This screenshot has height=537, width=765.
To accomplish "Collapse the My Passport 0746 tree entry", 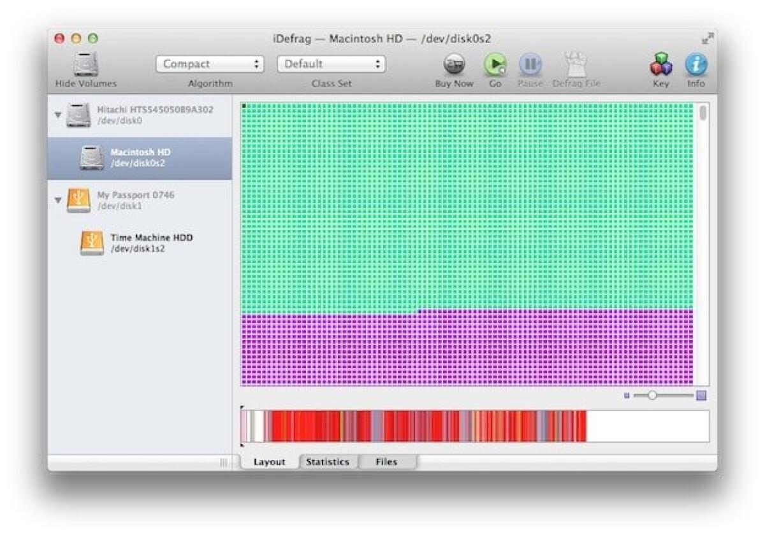I will [x=57, y=199].
